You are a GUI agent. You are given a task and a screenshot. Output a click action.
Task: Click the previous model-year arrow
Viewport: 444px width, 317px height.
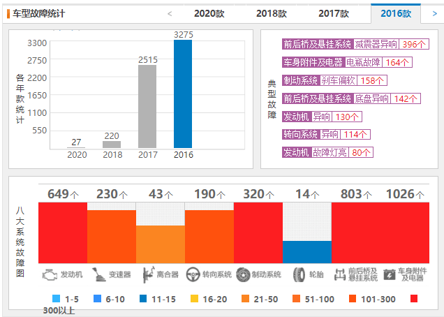(170, 13)
